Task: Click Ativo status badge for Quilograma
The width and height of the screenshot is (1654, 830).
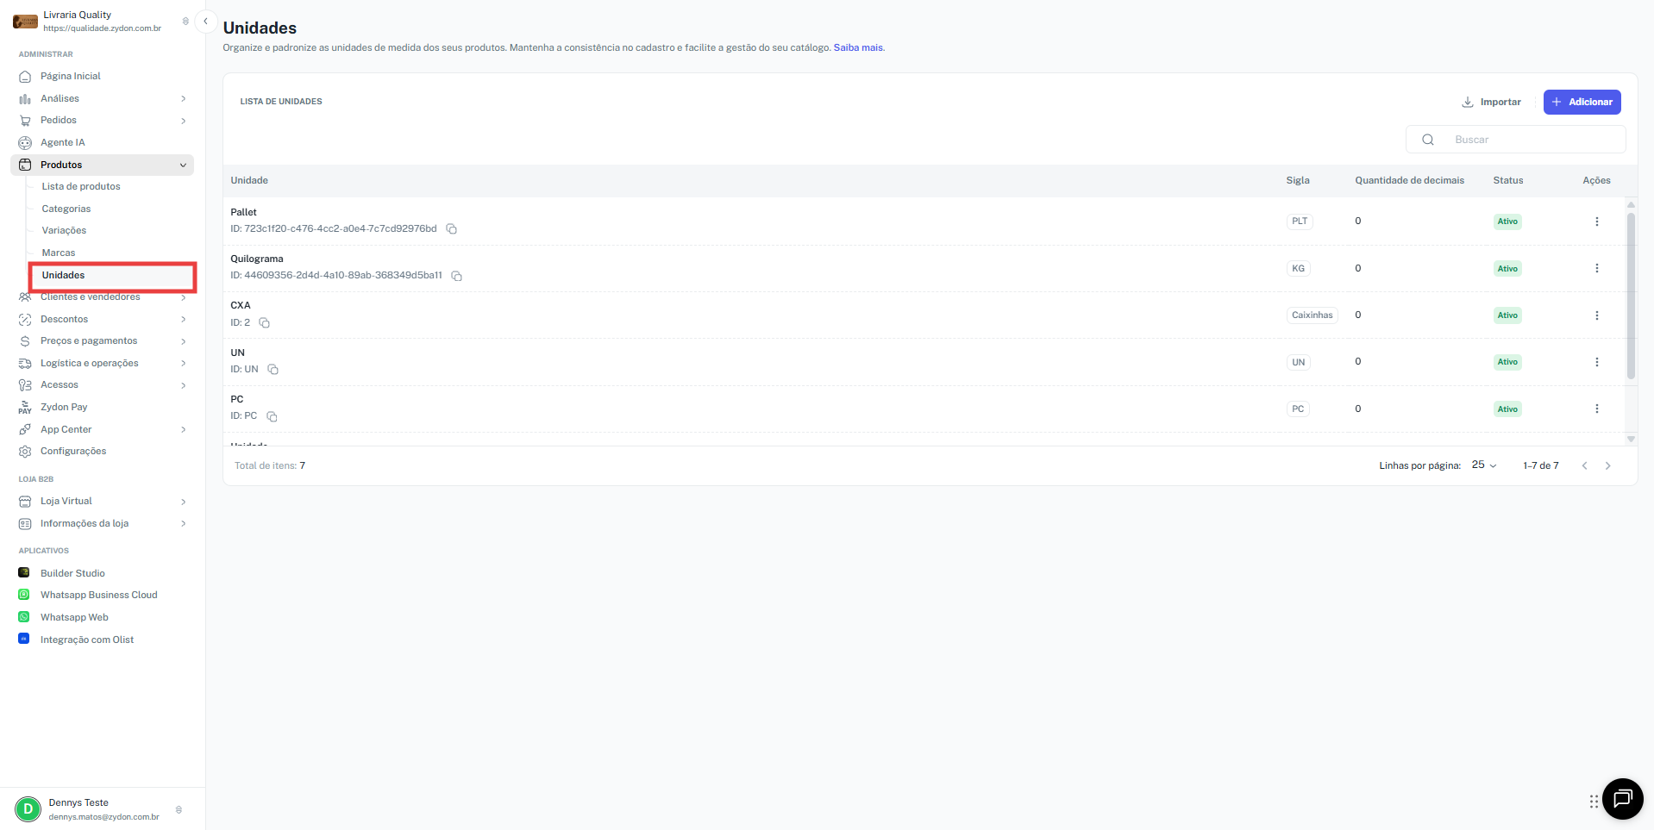Action: [x=1507, y=269]
